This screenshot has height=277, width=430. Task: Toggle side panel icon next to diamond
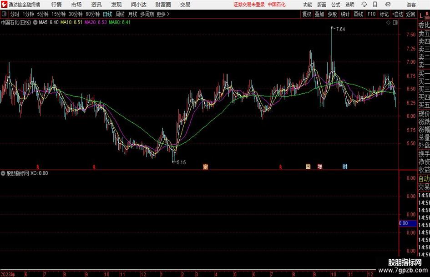[x=395, y=23]
